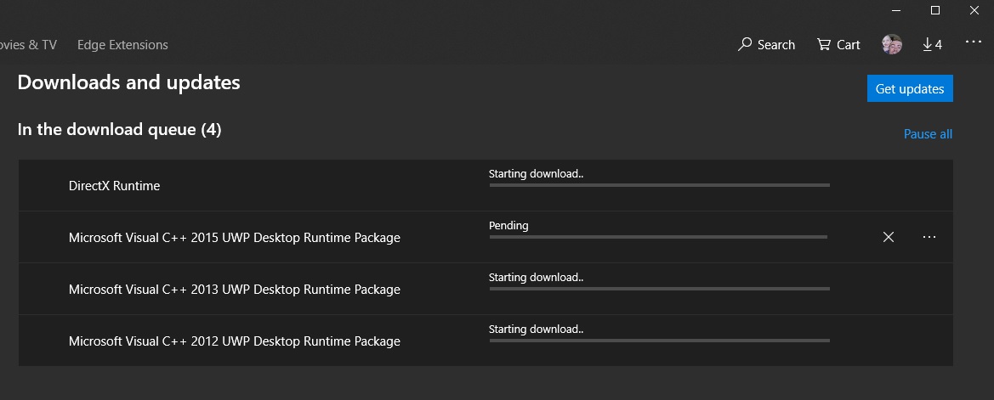Screen dimensions: 994x400
Task: Switch to the Edge Extensions tab
Action: 122,45
